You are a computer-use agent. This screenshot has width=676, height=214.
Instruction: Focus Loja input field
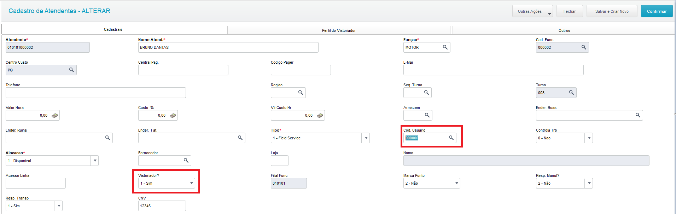280,161
